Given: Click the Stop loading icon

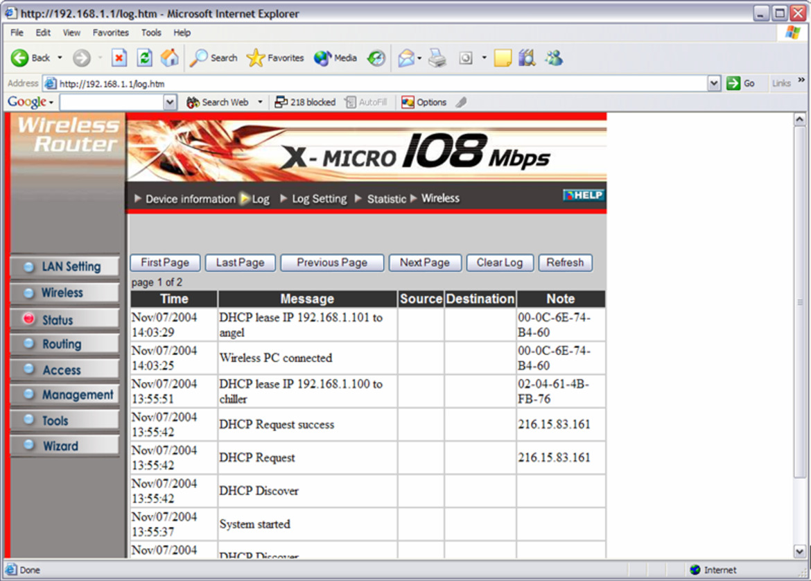Looking at the screenshot, I should coord(119,58).
